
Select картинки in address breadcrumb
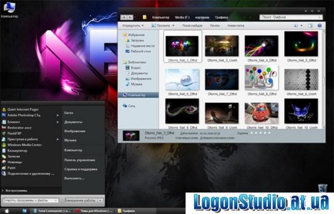[x=202, y=17]
